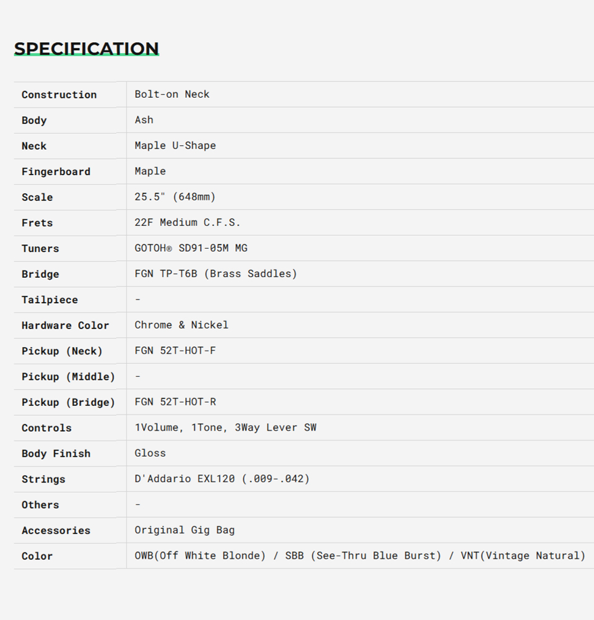Click the D'Addario EXL120 strings value
This screenshot has height=620, width=594.
[x=222, y=479]
